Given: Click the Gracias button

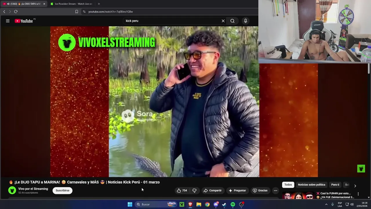Looking at the screenshot, I should coord(260,190).
